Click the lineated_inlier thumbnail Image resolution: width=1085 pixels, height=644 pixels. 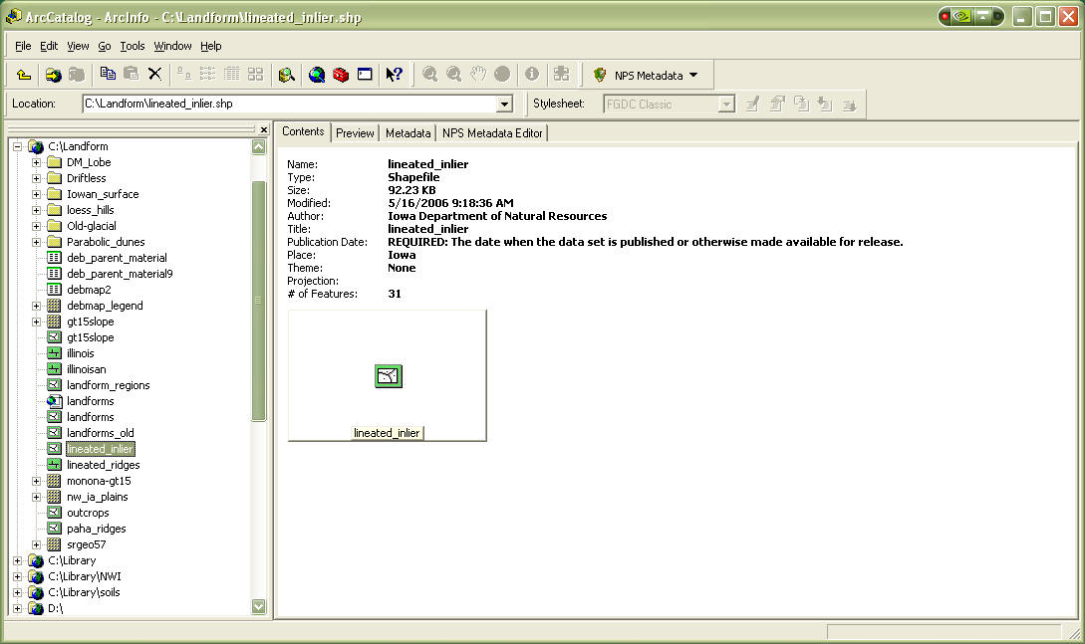[388, 376]
